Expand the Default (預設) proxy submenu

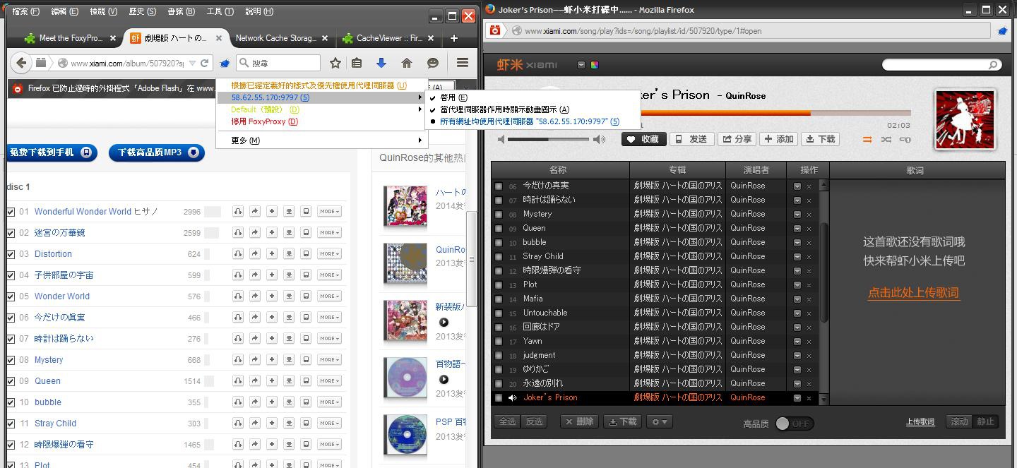(x=321, y=109)
